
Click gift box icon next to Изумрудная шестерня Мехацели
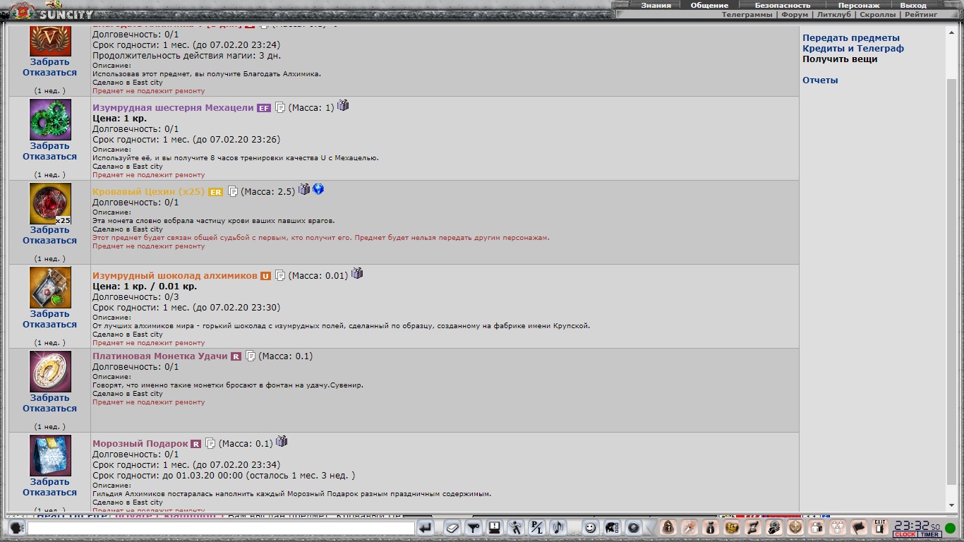pyautogui.click(x=343, y=105)
